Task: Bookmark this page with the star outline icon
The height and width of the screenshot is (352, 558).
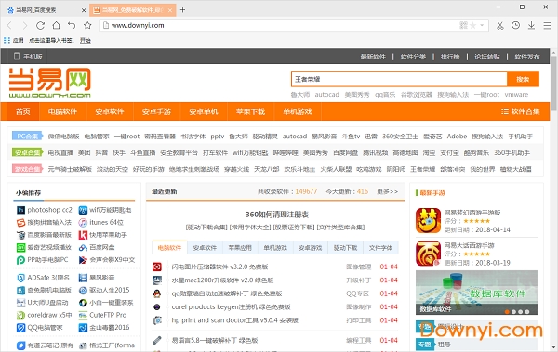Action: pyautogui.click(x=87, y=25)
